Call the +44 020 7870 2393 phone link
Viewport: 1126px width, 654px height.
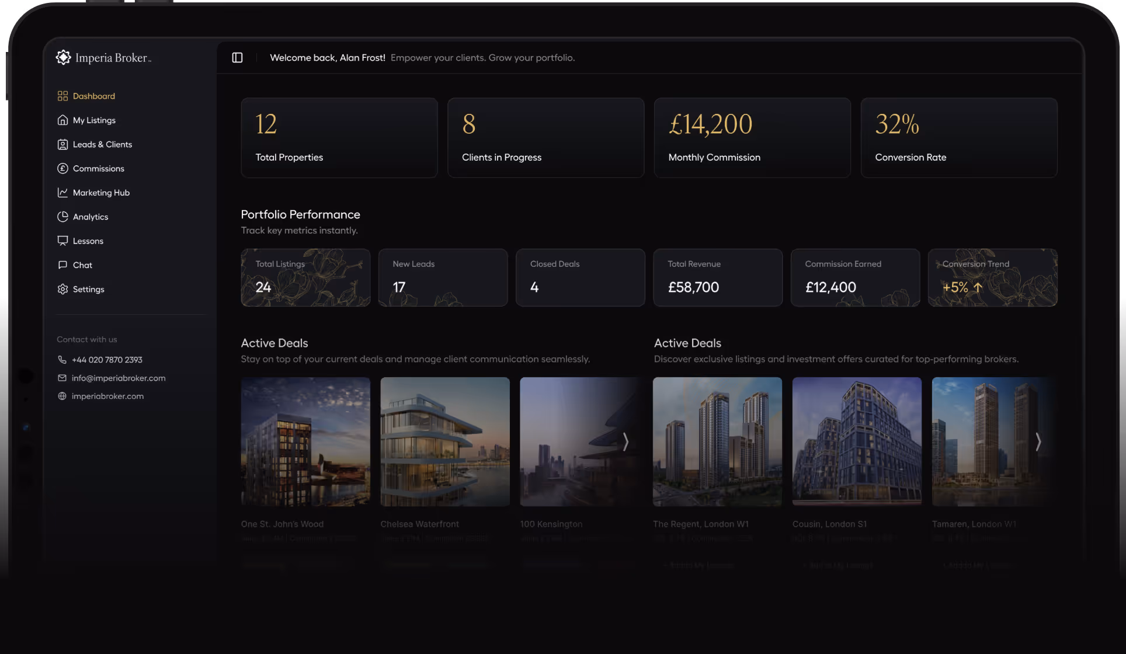107,360
